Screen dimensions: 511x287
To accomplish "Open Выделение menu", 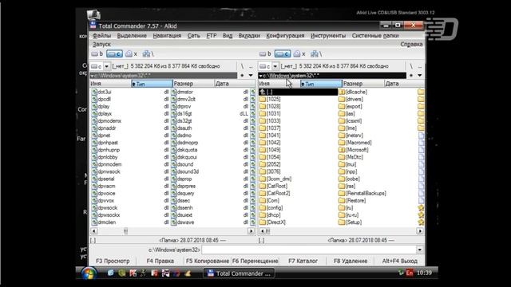I will [x=132, y=36].
